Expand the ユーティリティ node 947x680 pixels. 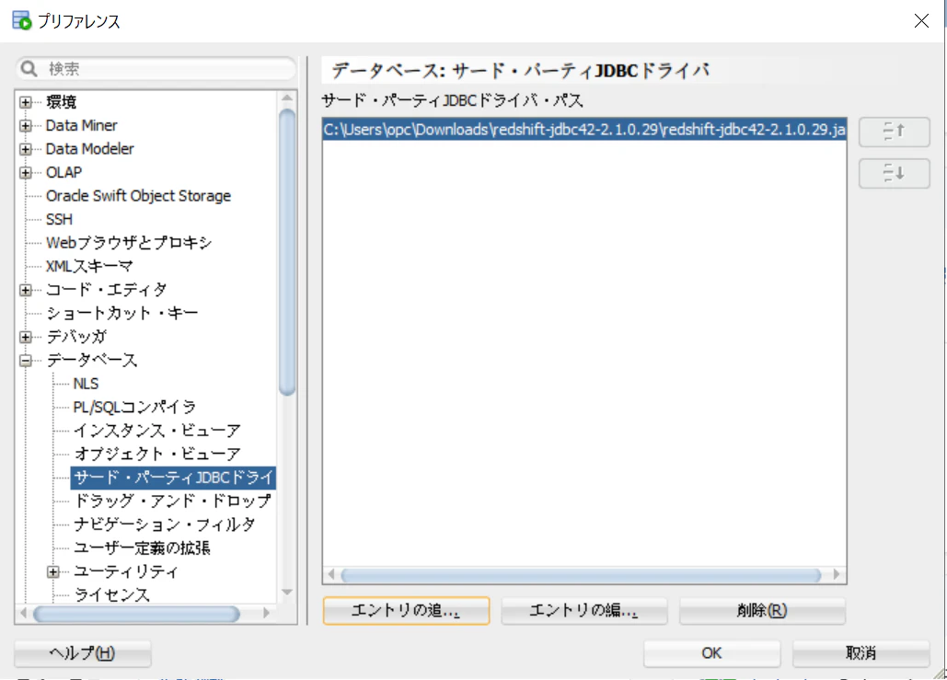point(53,572)
